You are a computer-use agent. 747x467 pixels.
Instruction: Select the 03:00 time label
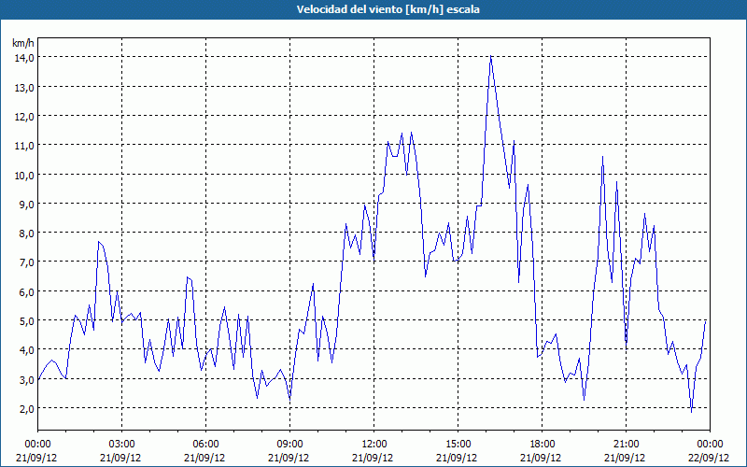point(121,445)
